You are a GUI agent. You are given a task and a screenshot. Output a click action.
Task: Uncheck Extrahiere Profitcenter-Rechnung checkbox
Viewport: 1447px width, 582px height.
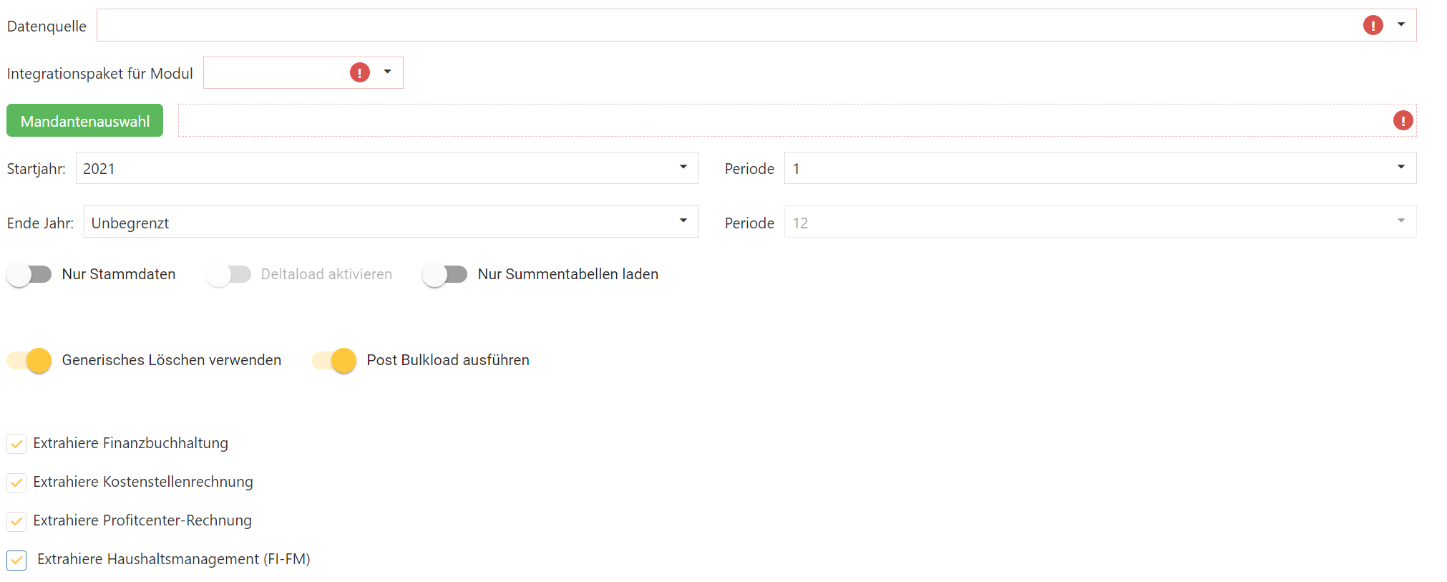(16, 521)
